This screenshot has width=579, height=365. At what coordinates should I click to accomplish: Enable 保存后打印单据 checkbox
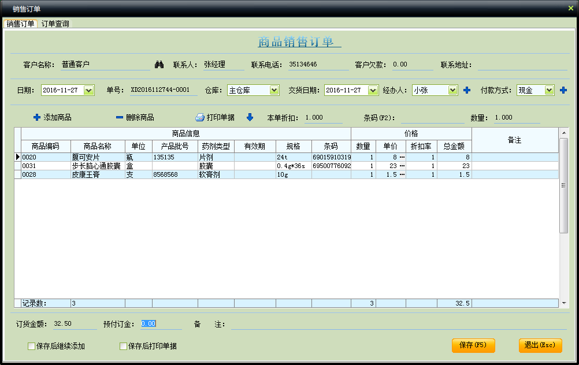point(123,346)
